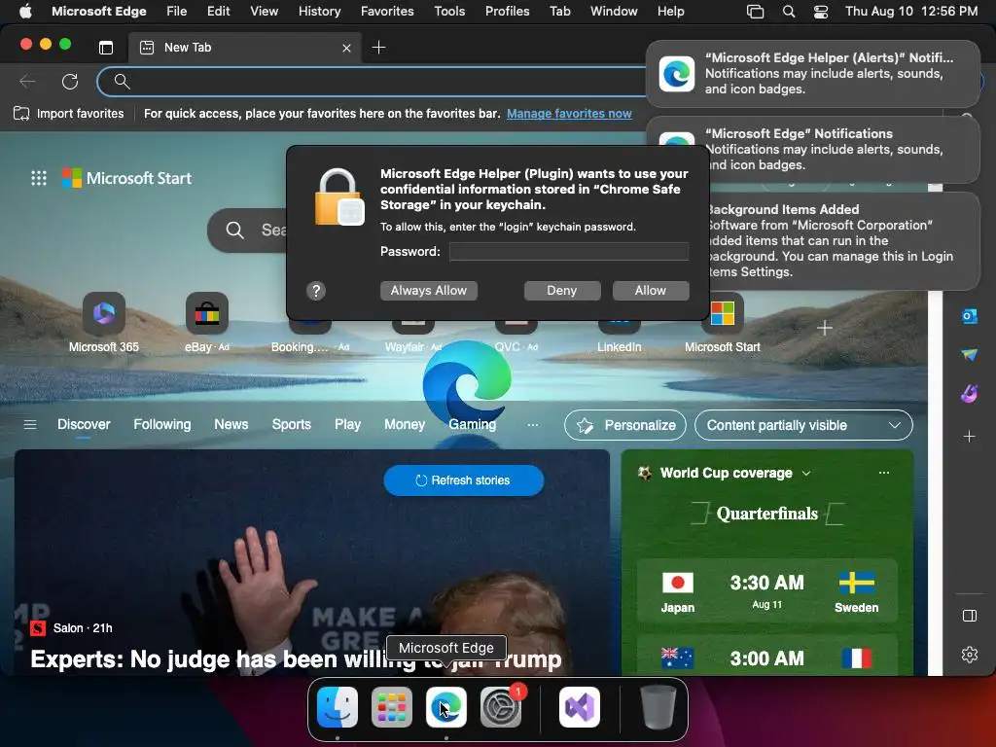Click the Refresh stories button
Screen dimensions: 996x747
[464, 480]
